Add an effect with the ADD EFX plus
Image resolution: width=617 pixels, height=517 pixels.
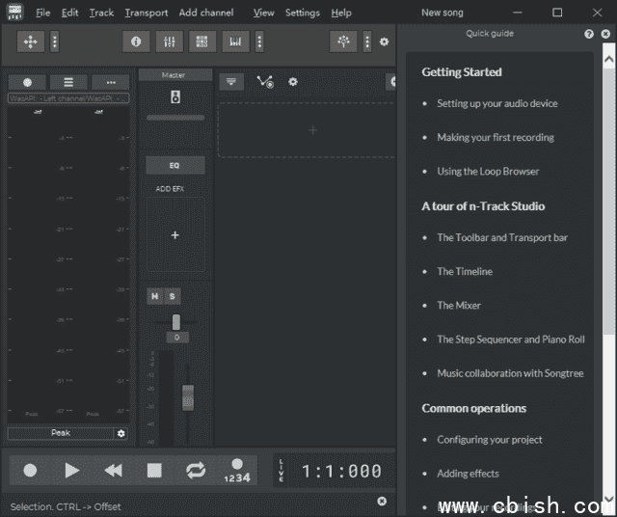point(175,235)
